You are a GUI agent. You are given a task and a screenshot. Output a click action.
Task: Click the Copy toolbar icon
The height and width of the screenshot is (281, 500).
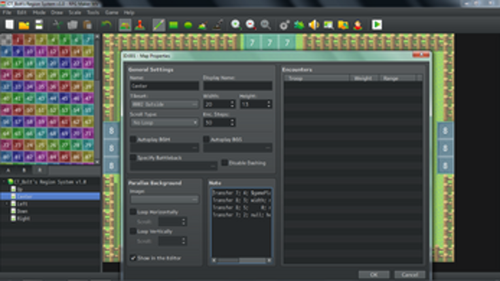73,25
